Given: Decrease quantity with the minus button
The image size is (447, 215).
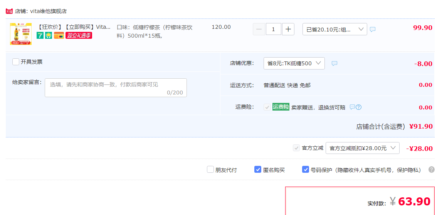Looking at the screenshot, I should click(x=259, y=29).
